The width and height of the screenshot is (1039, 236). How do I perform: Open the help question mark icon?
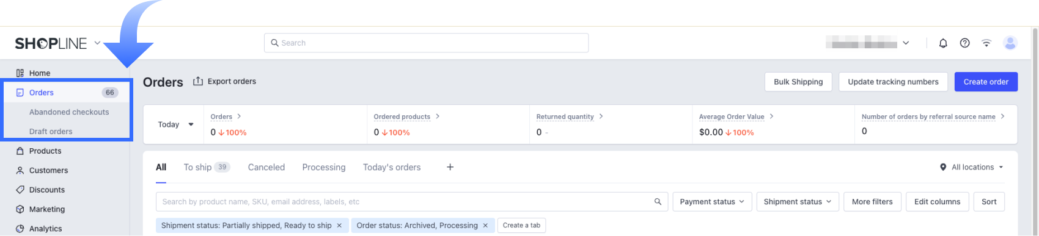coord(964,43)
